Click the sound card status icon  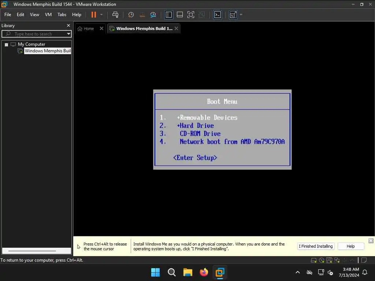345,260
